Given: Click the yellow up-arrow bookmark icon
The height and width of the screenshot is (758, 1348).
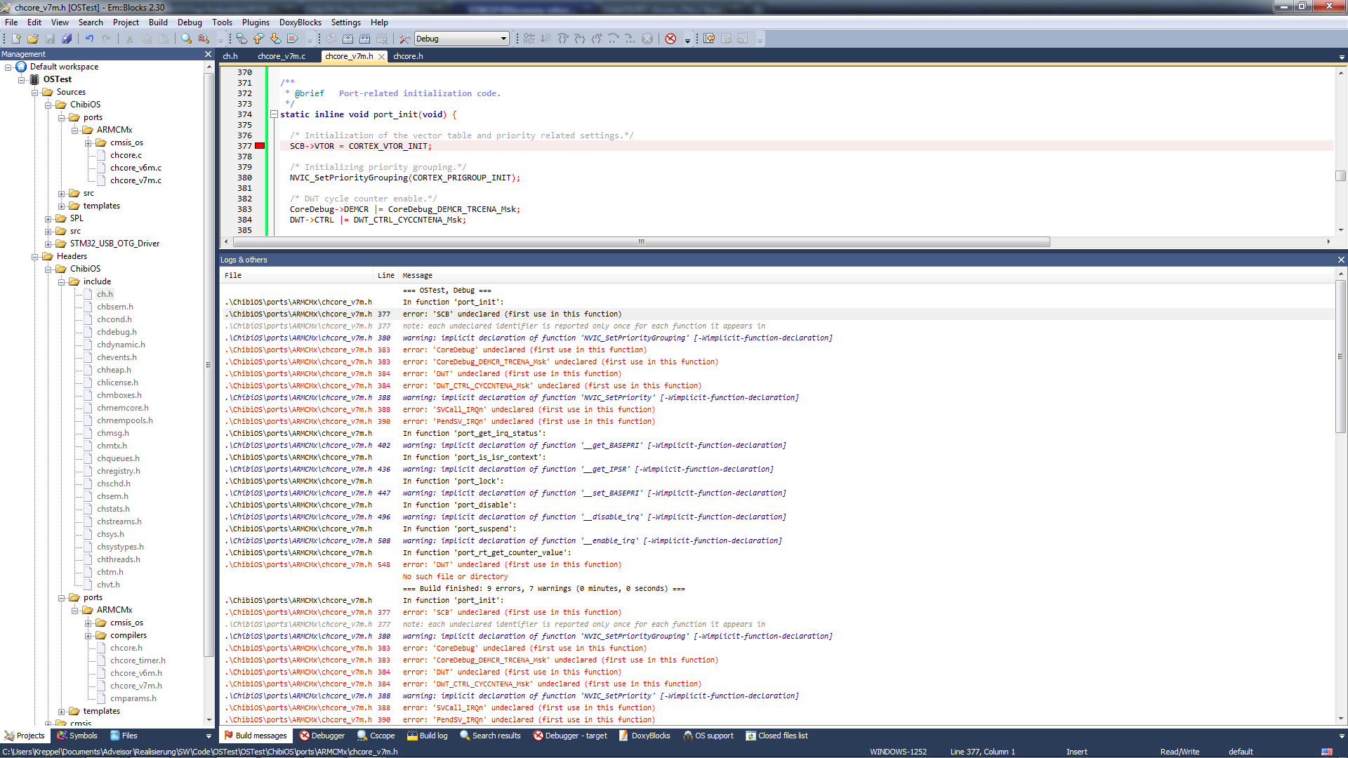Looking at the screenshot, I should click(x=259, y=39).
